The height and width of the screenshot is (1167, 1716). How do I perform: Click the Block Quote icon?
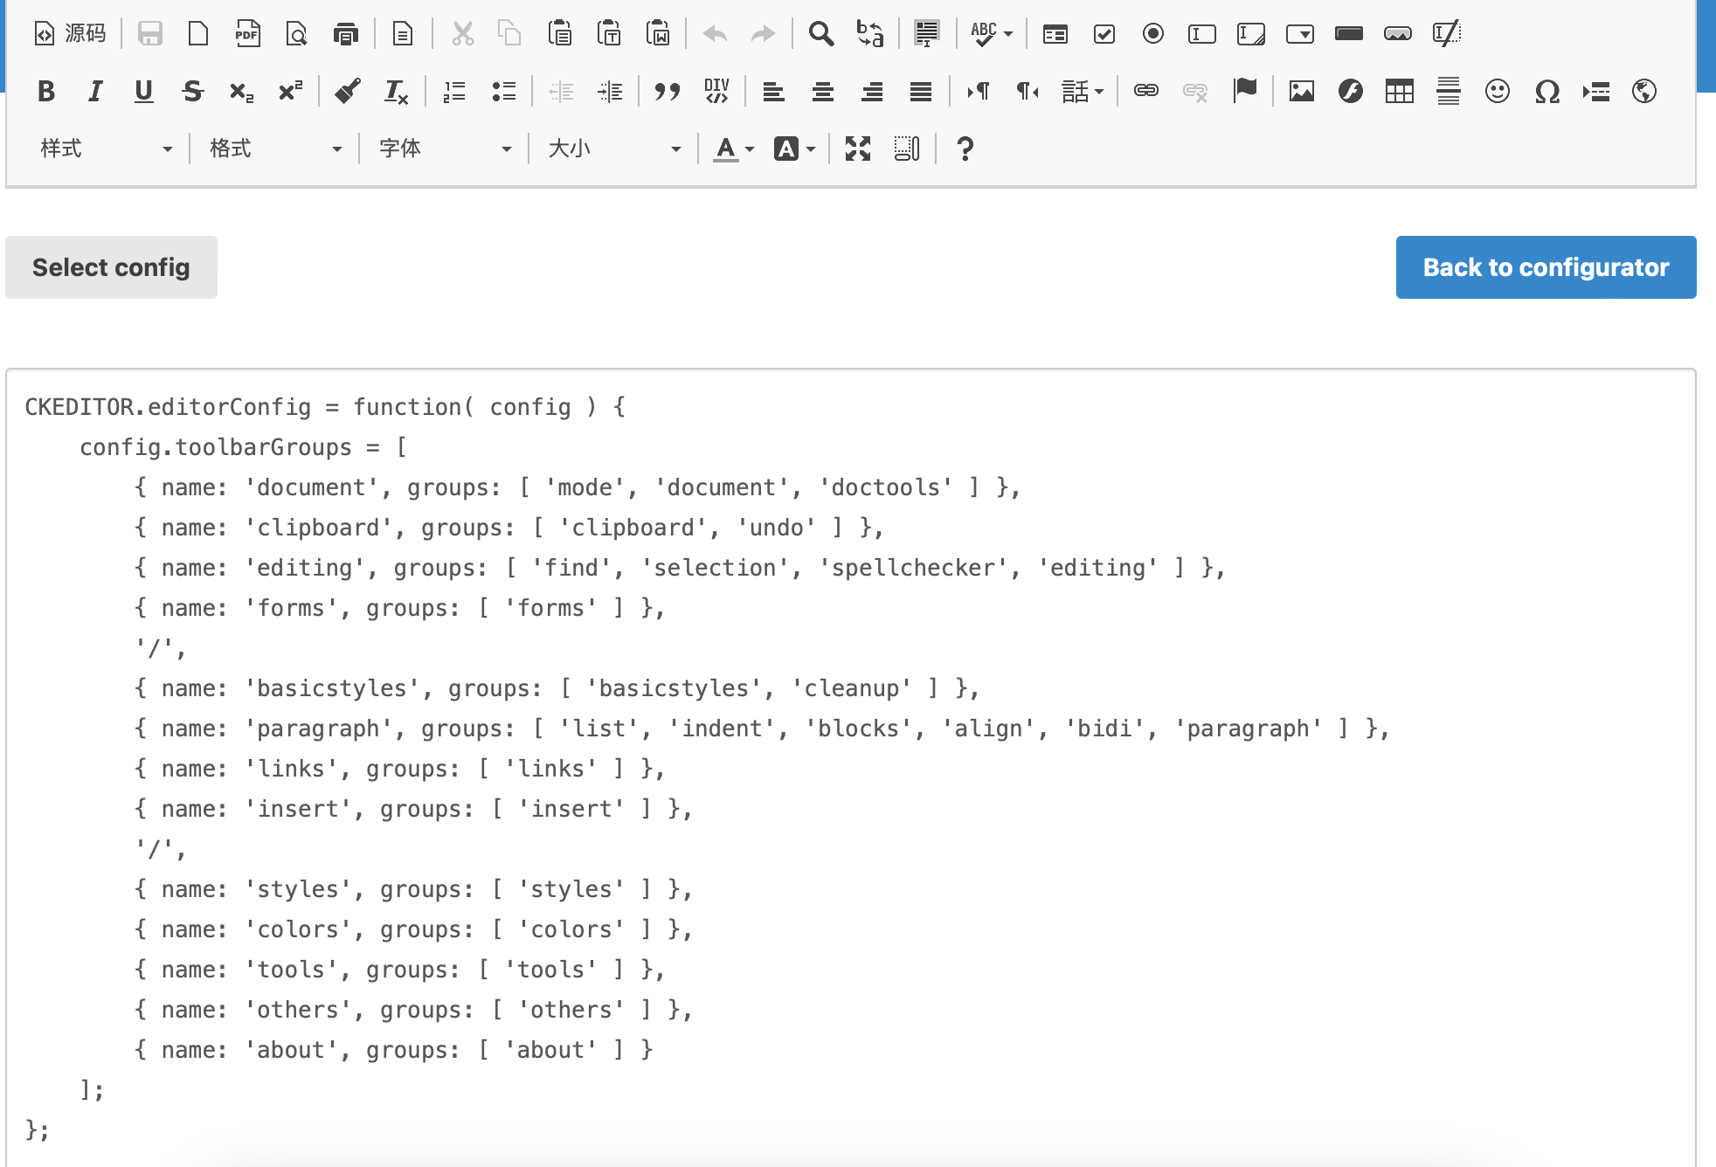pyautogui.click(x=667, y=91)
